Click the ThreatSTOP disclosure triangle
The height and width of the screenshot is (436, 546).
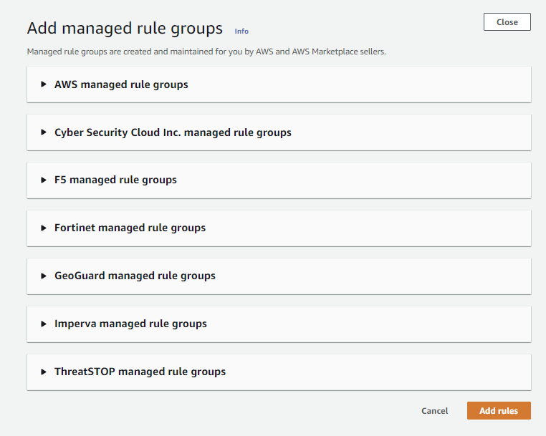pyautogui.click(x=44, y=372)
